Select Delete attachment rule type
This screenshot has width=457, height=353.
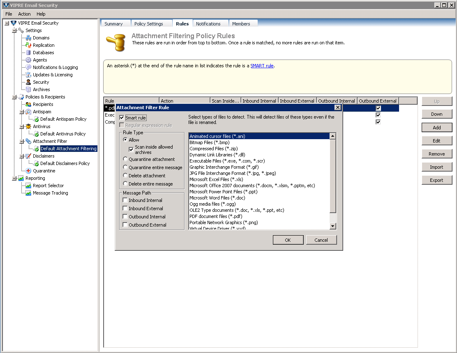(x=125, y=176)
